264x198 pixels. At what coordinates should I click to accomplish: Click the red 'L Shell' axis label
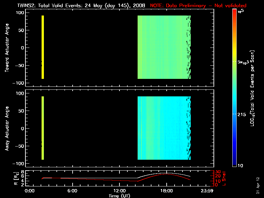(x=224, y=179)
